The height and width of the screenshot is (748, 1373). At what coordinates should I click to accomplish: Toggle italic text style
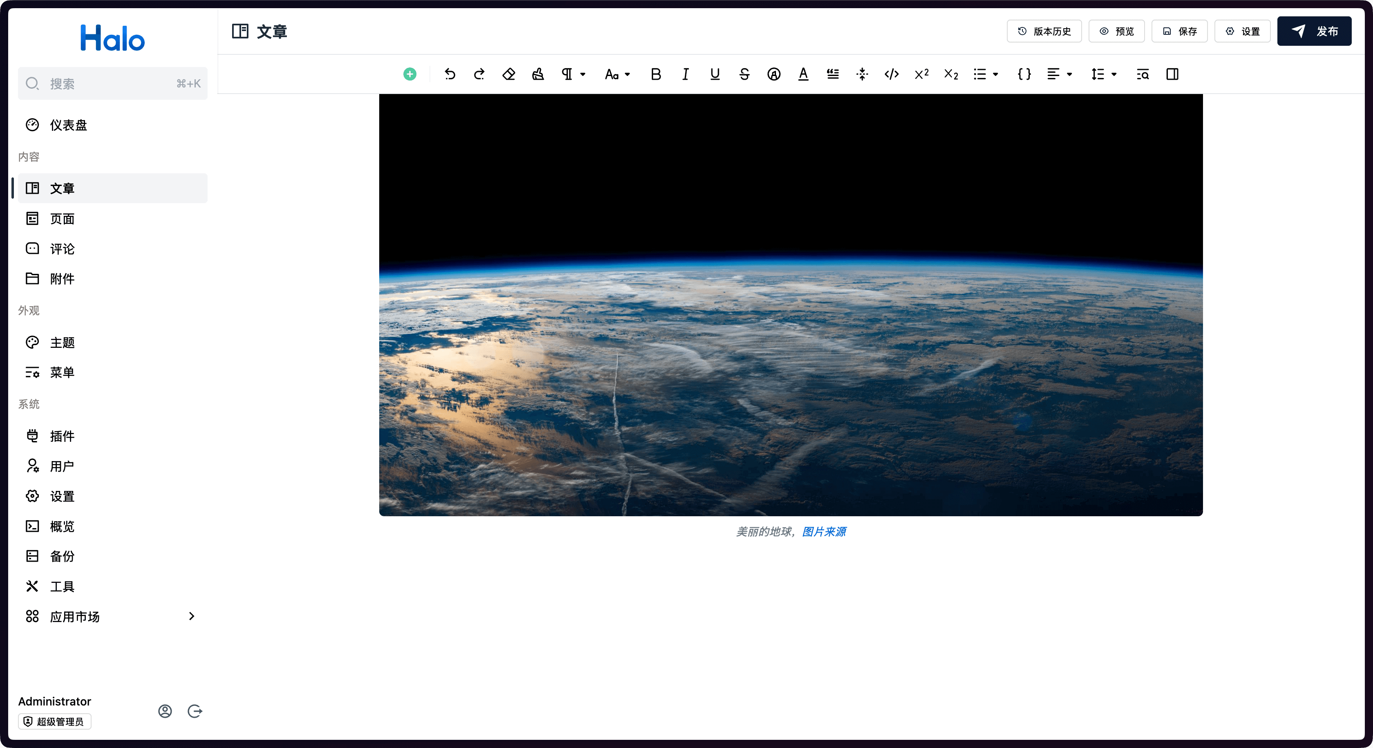(x=685, y=74)
